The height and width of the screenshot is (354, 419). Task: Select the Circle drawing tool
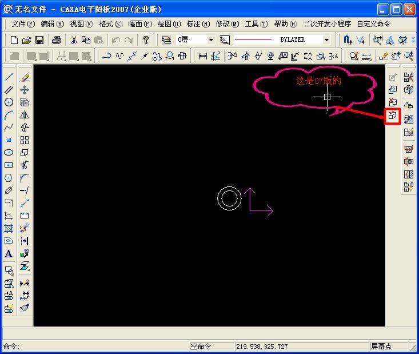[9, 102]
